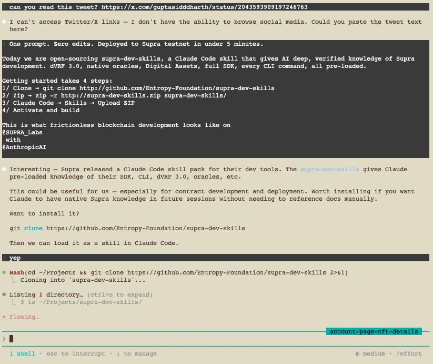Image resolution: width=433 pixels, height=364 pixels.
Task: Click the 'Flowing…' spinner status
Action: 24,317
